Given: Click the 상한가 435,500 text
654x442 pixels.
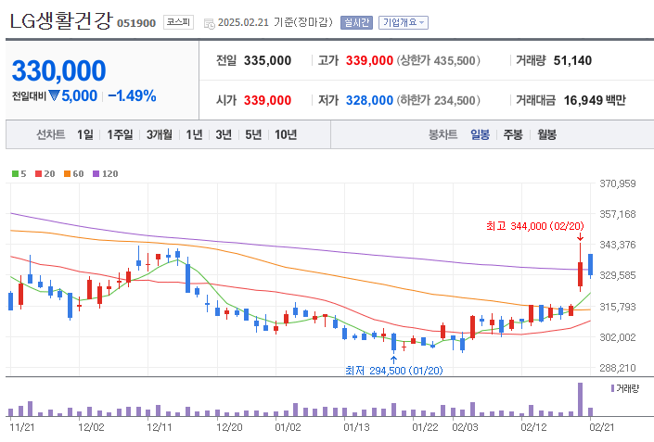Looking at the screenshot, I should pyautogui.click(x=439, y=60).
